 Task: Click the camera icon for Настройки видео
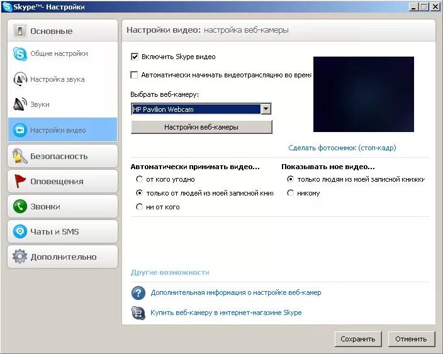pos(20,130)
